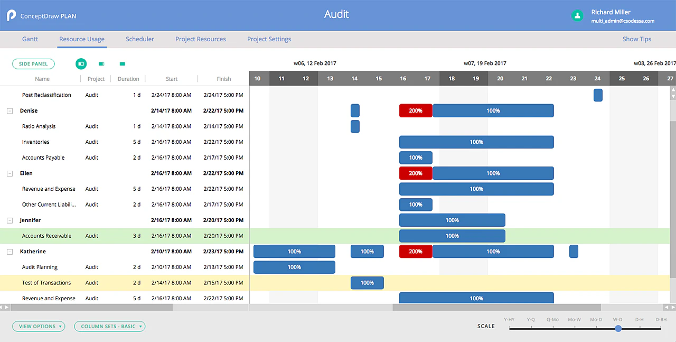Switch to the Scheduler tab
The image size is (676, 342).
coord(139,39)
